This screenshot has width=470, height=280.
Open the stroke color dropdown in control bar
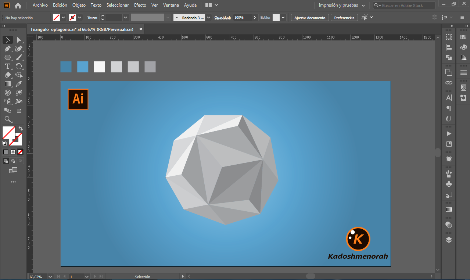point(80,18)
